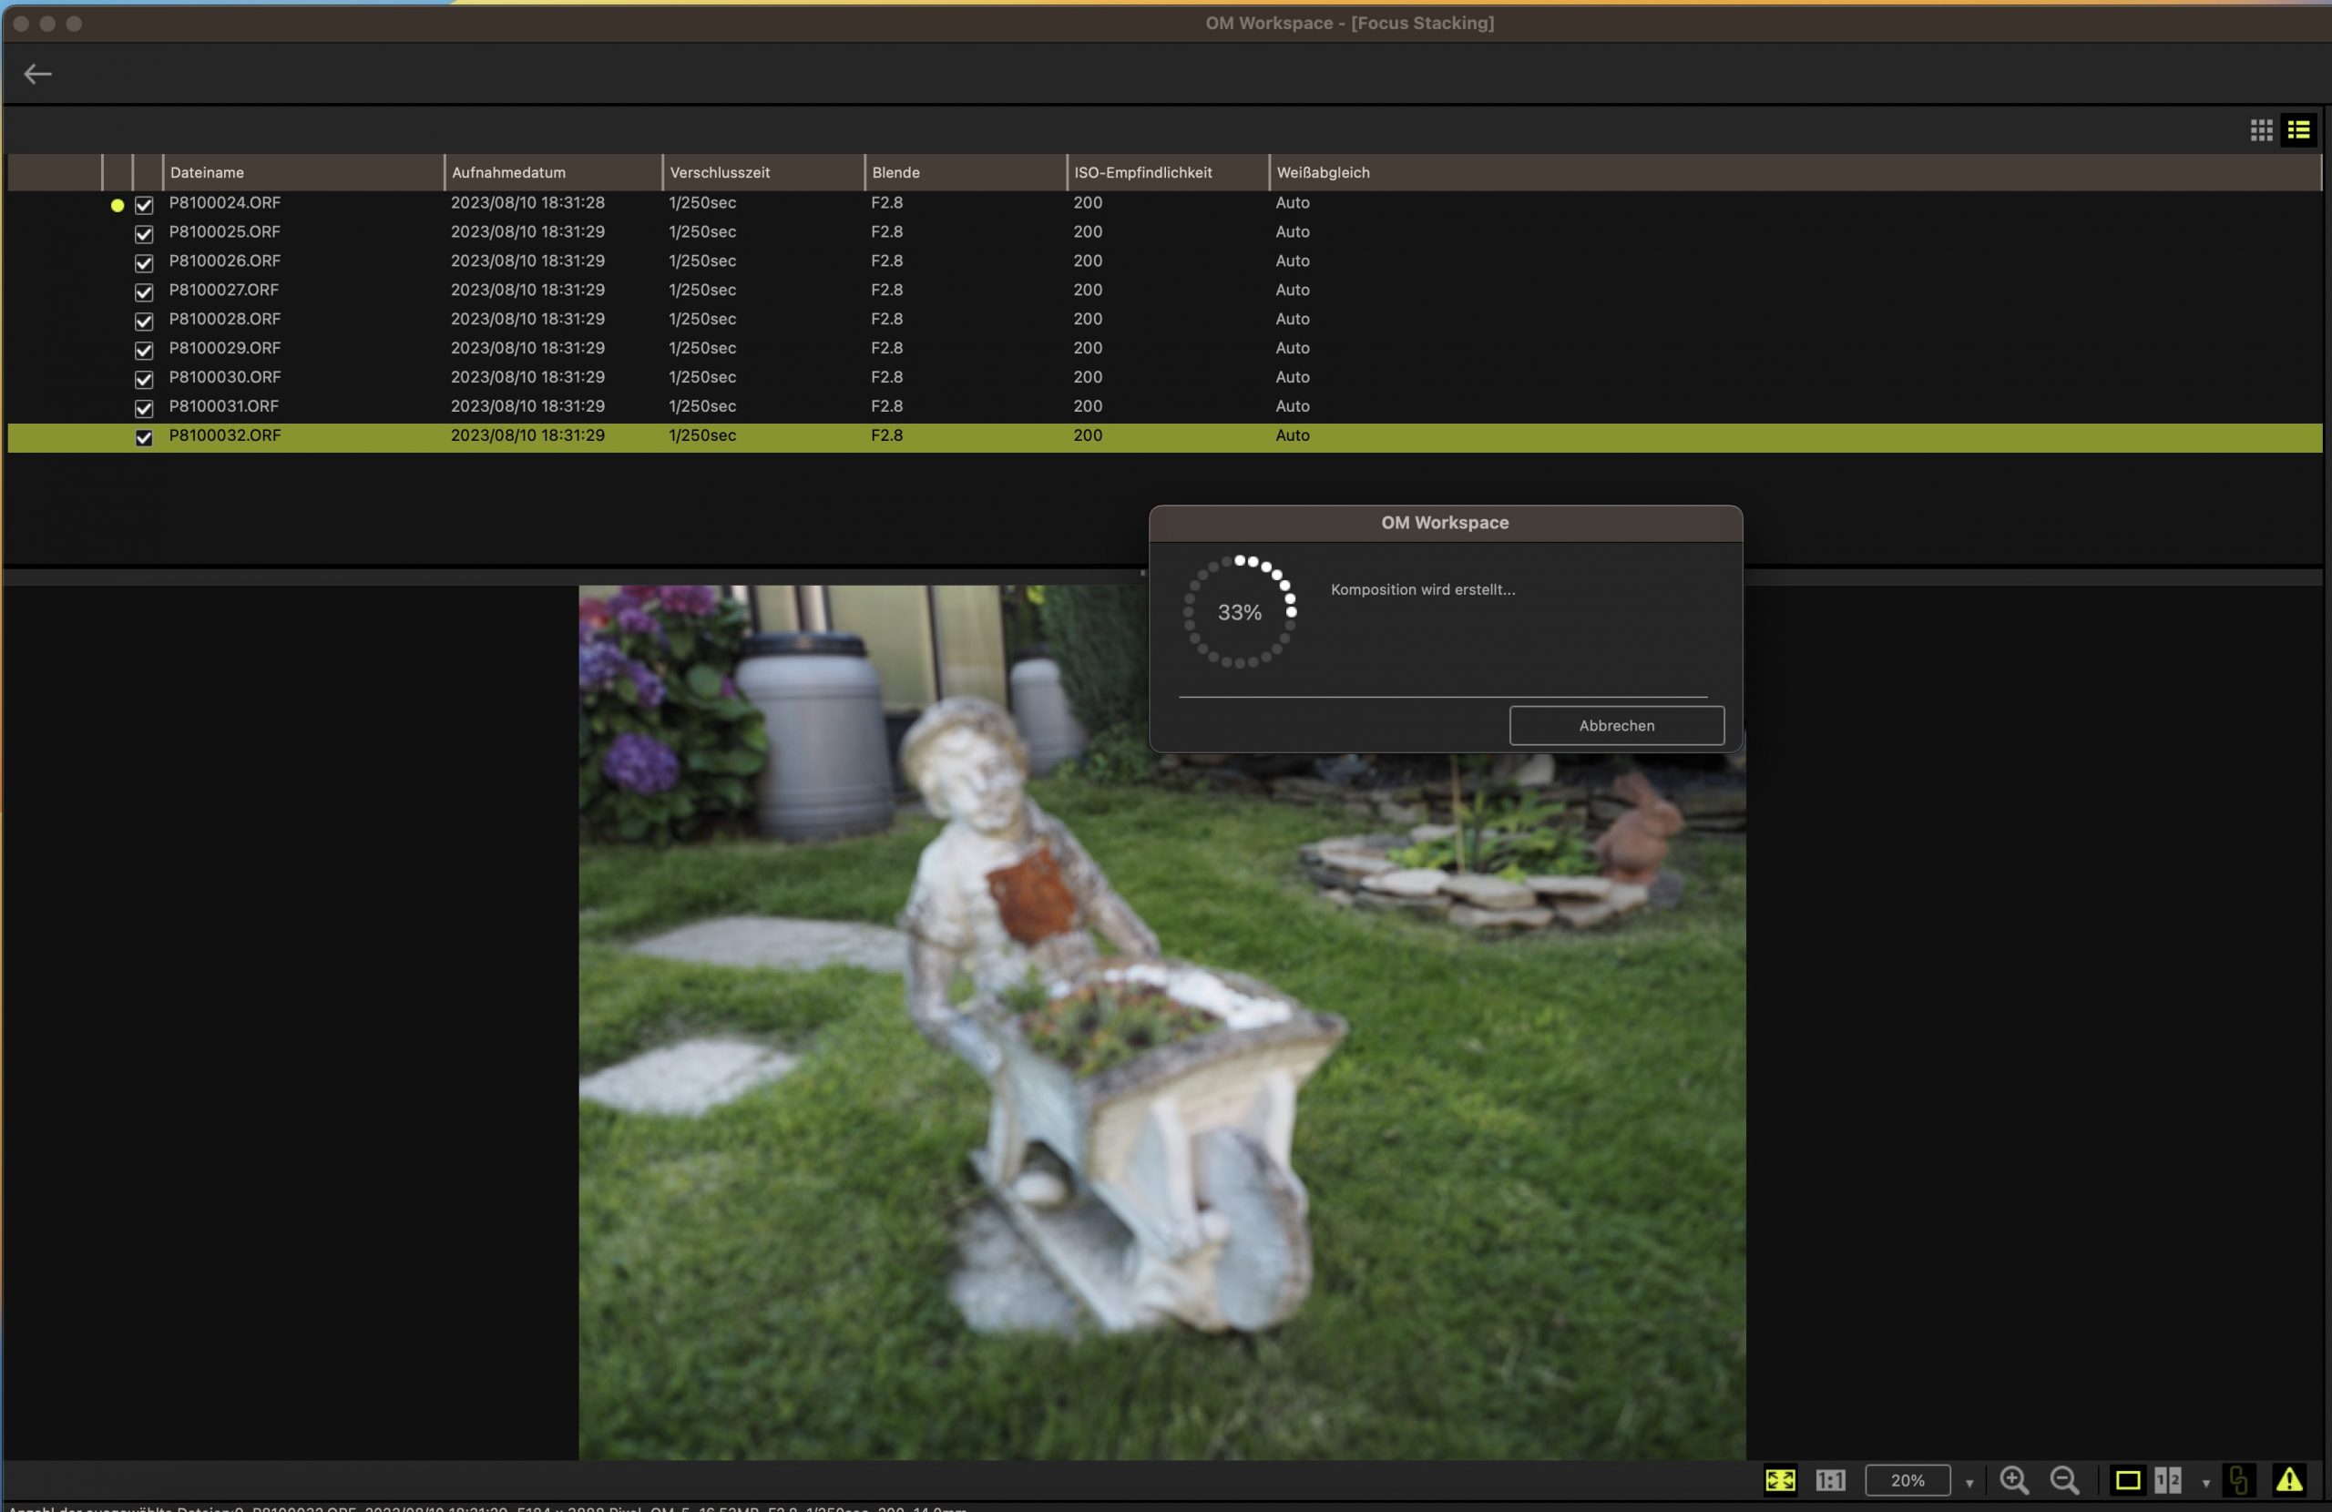Click the fit-to-window zoom icon

coord(1780,1481)
